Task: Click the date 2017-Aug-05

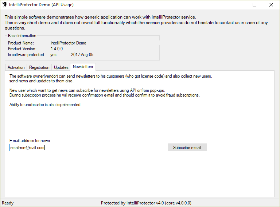Action: [x=82, y=55]
